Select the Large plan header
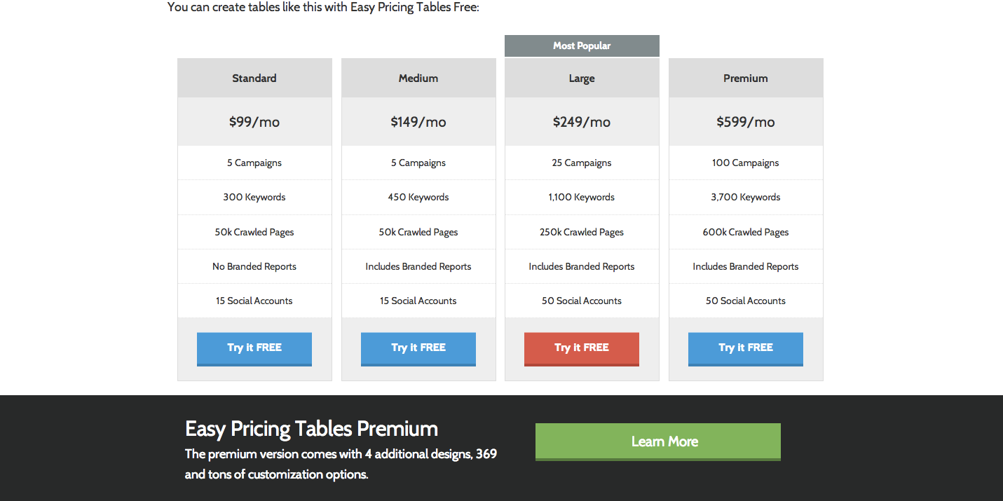Viewport: 1003px width, 501px height. pos(582,78)
